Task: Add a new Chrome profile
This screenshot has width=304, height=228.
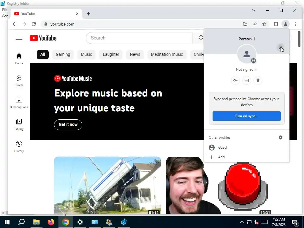Action: coord(247,157)
